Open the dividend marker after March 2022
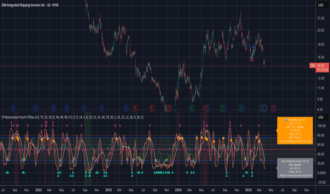This screenshot has width=330, height=194. tap(54, 108)
